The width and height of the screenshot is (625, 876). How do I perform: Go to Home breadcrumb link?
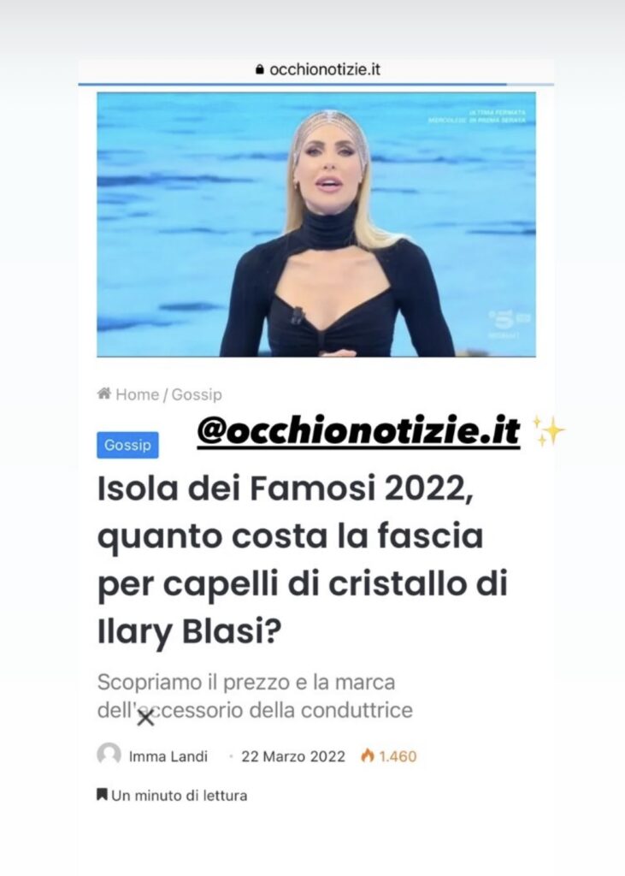138,394
